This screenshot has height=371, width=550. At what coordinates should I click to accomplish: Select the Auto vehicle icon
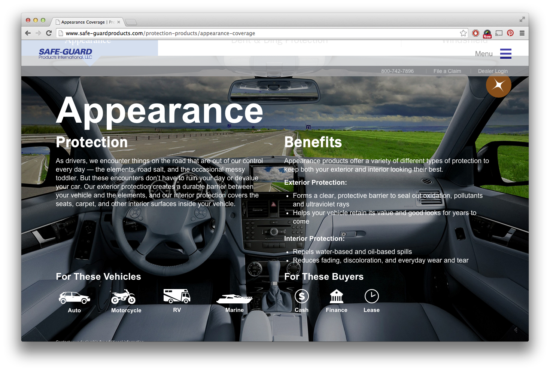click(x=74, y=298)
